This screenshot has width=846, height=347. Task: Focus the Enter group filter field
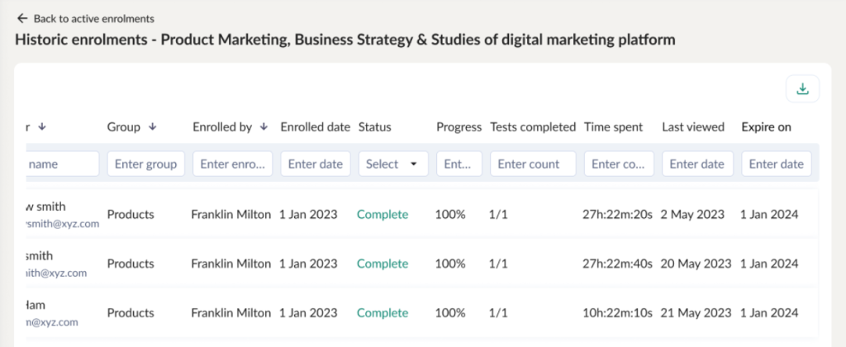point(145,164)
